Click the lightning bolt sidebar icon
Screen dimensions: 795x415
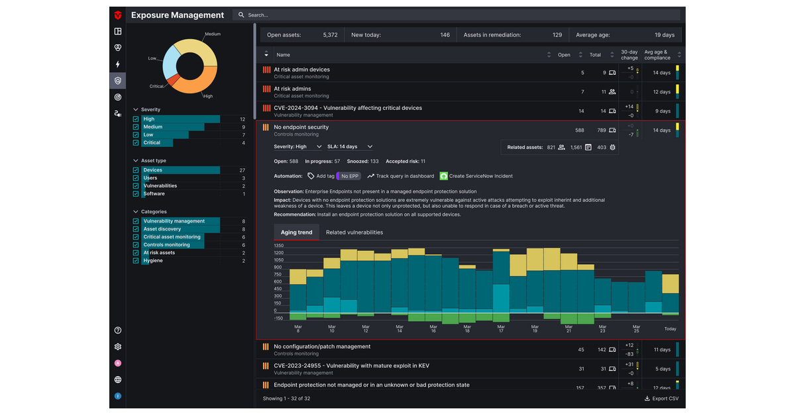pyautogui.click(x=118, y=64)
